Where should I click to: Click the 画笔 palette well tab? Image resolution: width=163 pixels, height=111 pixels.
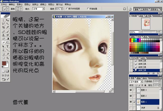[137, 9]
